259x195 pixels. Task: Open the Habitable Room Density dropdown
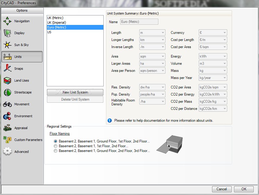[152, 102]
